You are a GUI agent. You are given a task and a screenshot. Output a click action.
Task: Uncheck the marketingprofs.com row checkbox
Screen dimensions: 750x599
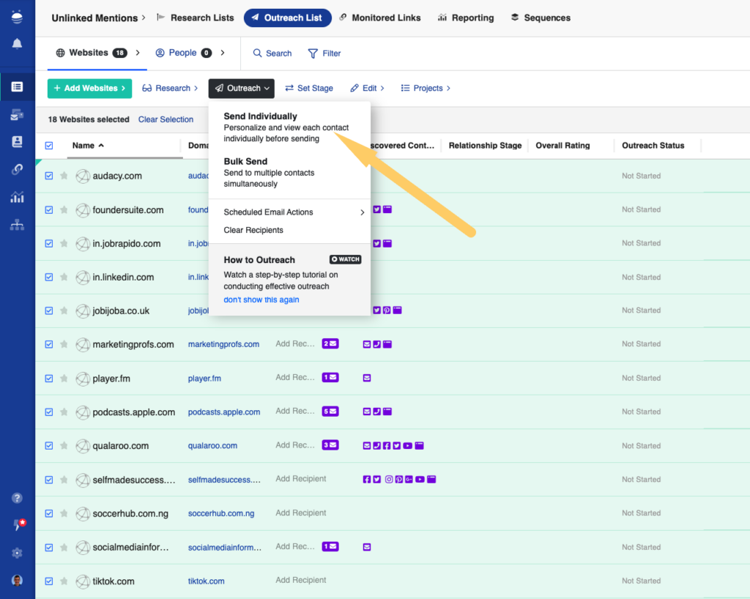[49, 344]
